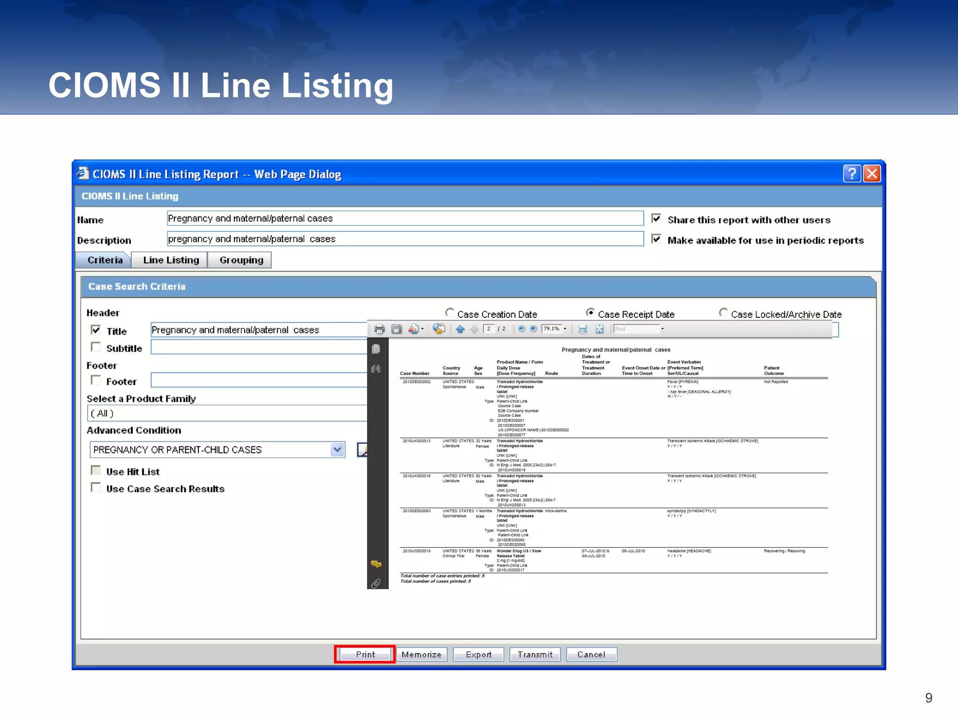Enable the Footer checkbox
Image resolution: width=958 pixels, height=718 pixels.
[96, 380]
